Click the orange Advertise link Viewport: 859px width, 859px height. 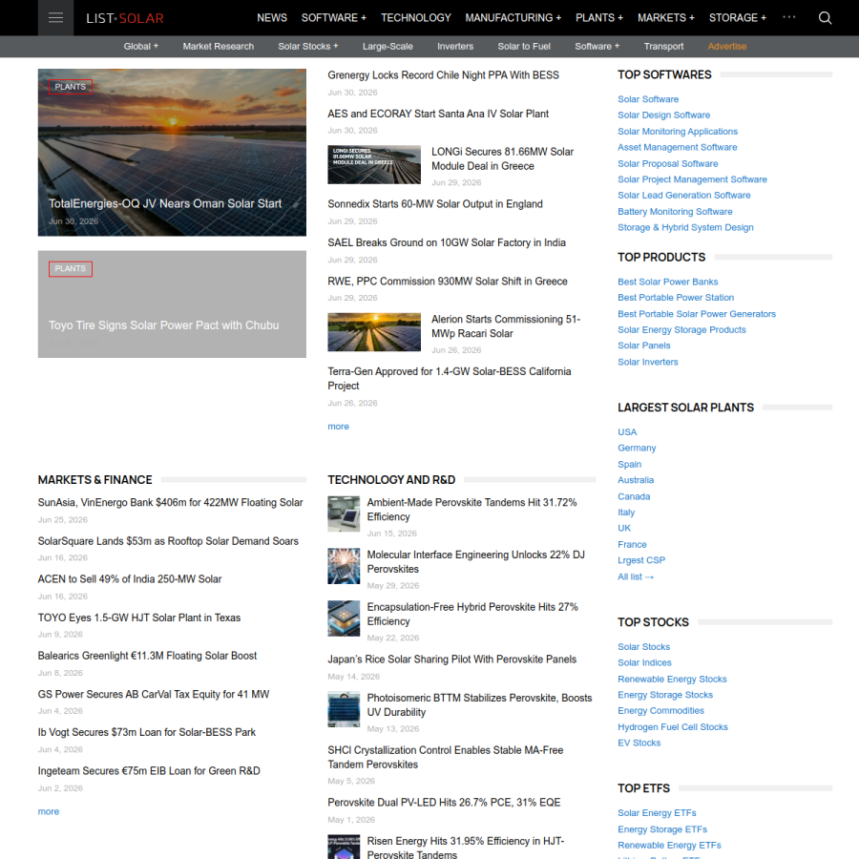click(x=727, y=47)
